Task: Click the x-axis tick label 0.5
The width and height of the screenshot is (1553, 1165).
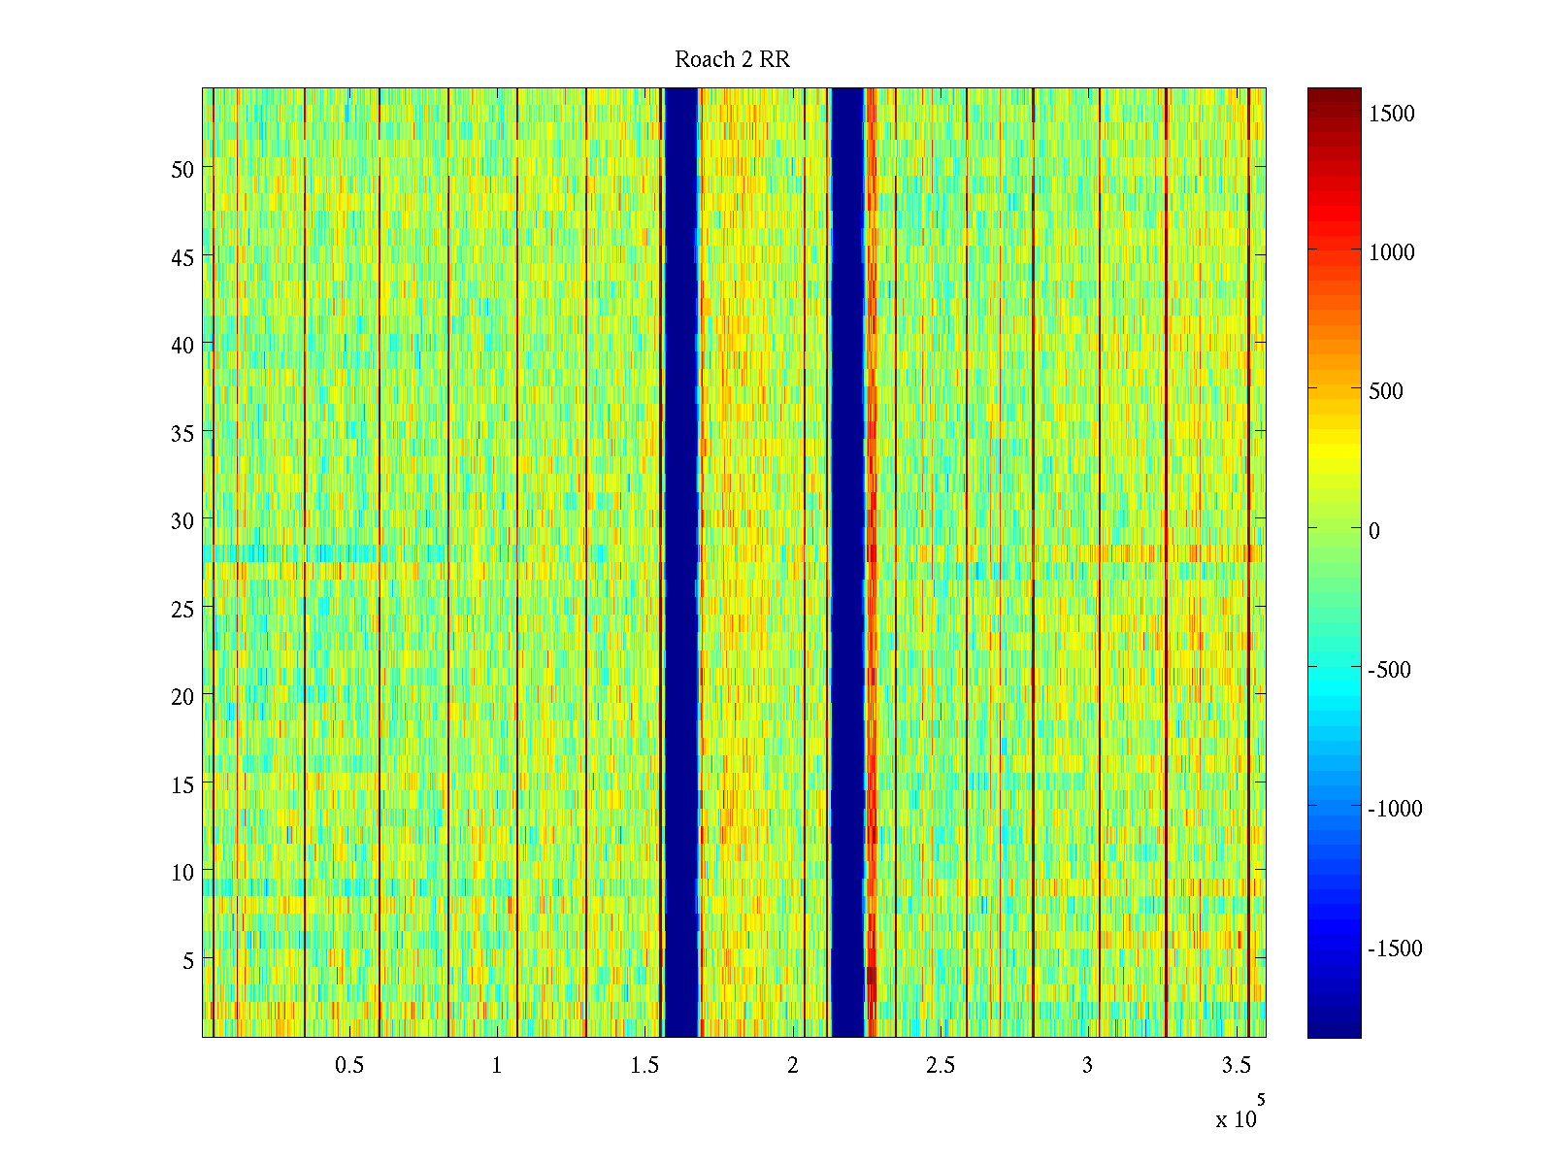Action: click(x=349, y=1065)
